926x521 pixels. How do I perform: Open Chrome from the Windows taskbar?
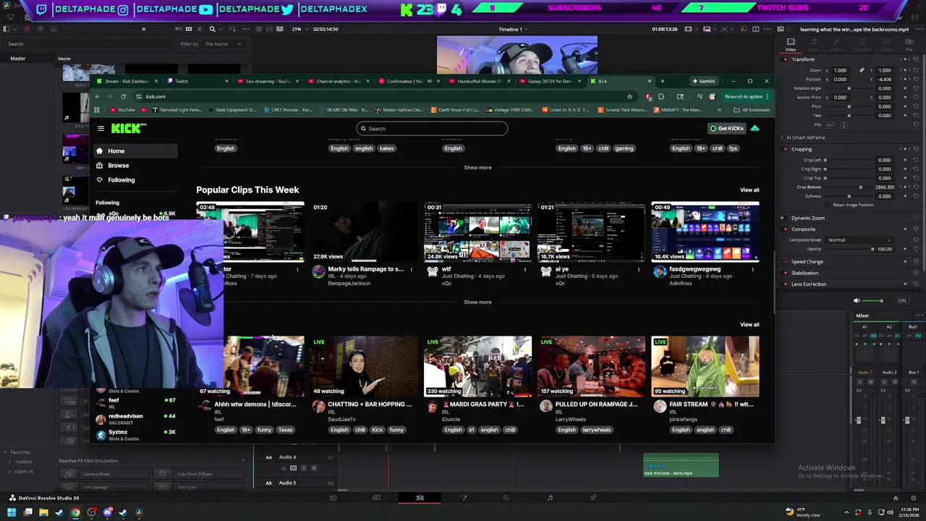pyautogui.click(x=75, y=512)
